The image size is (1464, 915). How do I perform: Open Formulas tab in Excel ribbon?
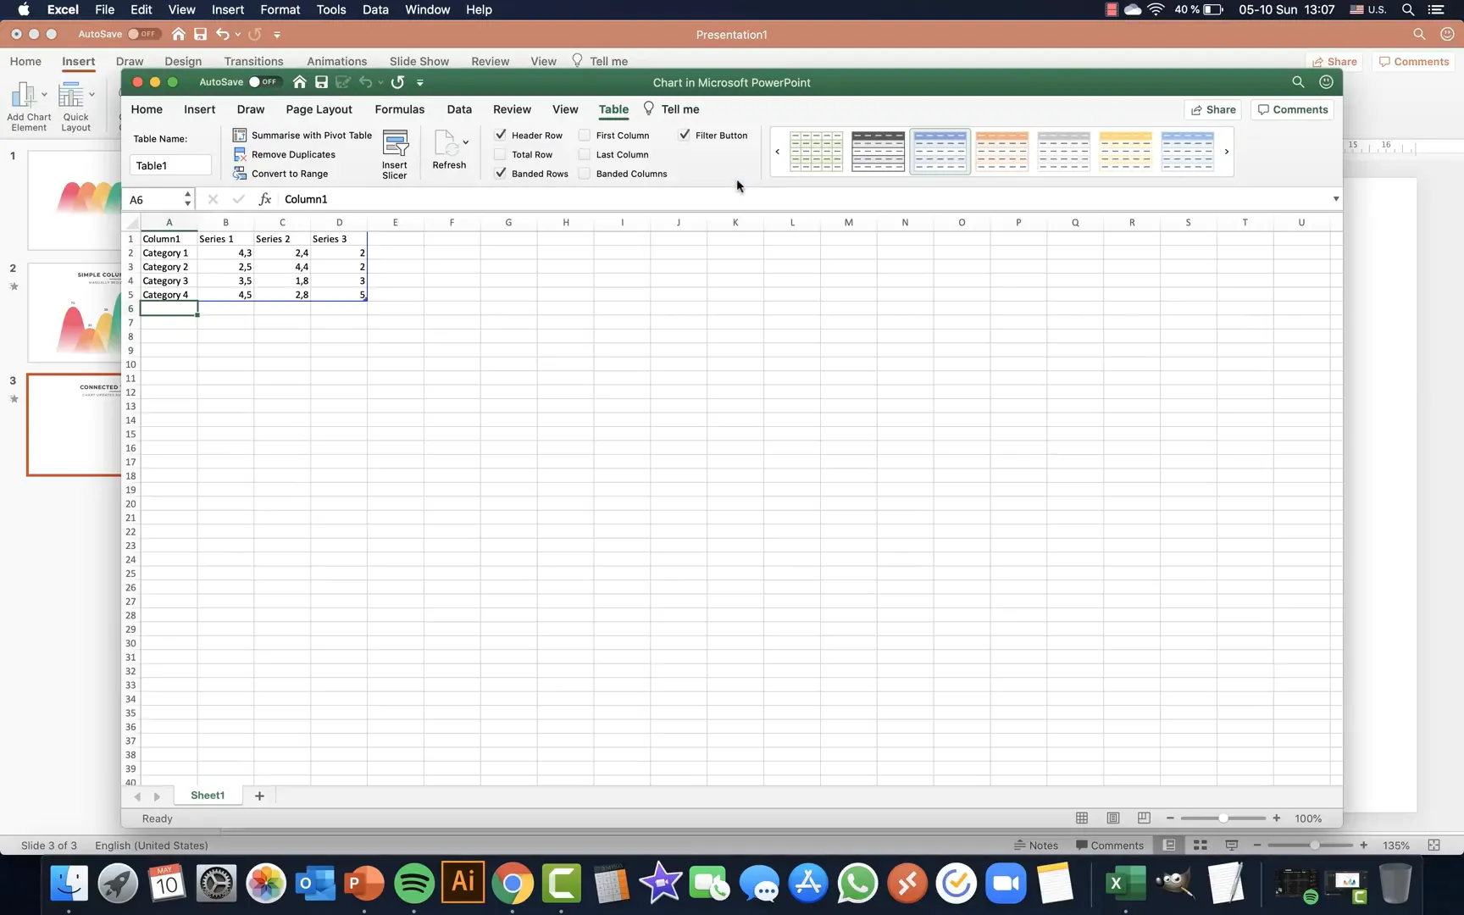tap(399, 109)
